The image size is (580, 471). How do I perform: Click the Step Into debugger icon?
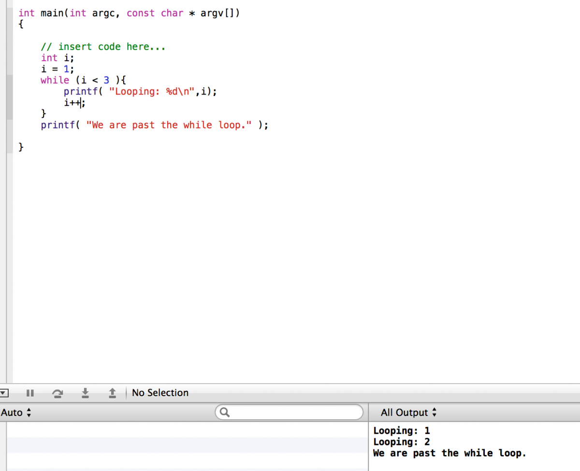click(x=85, y=393)
